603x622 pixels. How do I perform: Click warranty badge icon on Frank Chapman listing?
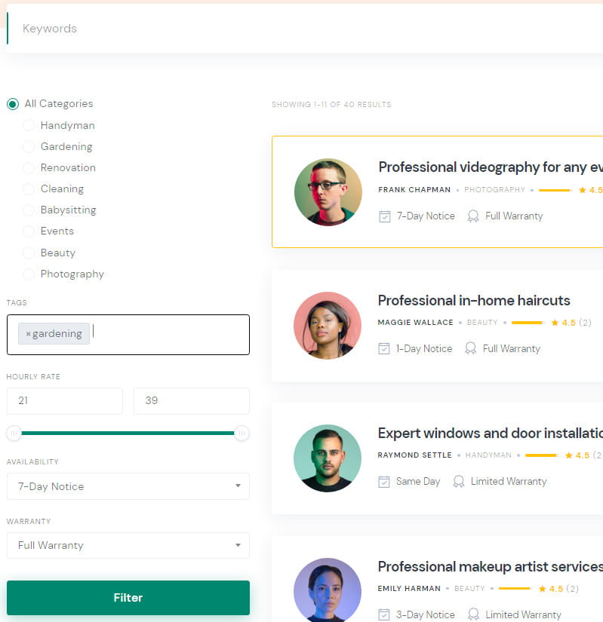[473, 216]
